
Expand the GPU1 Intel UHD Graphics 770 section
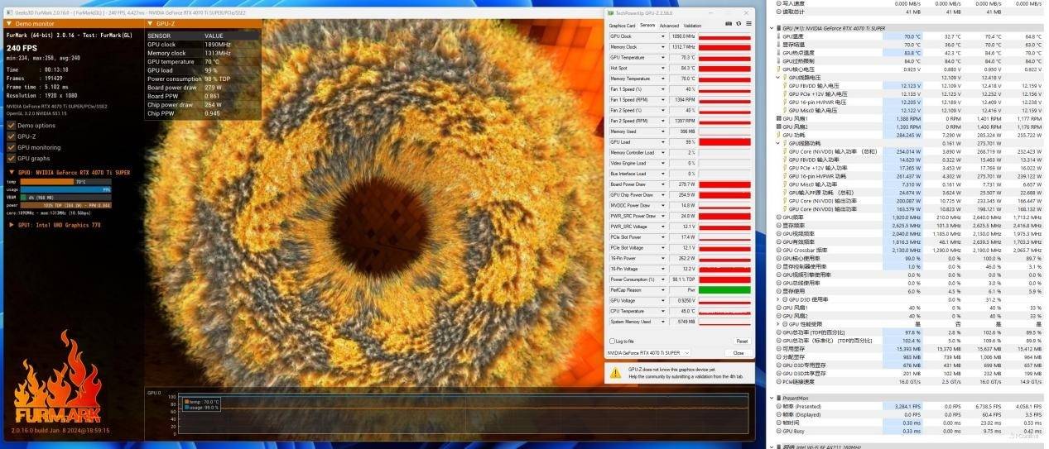pyautogui.click(x=10, y=225)
